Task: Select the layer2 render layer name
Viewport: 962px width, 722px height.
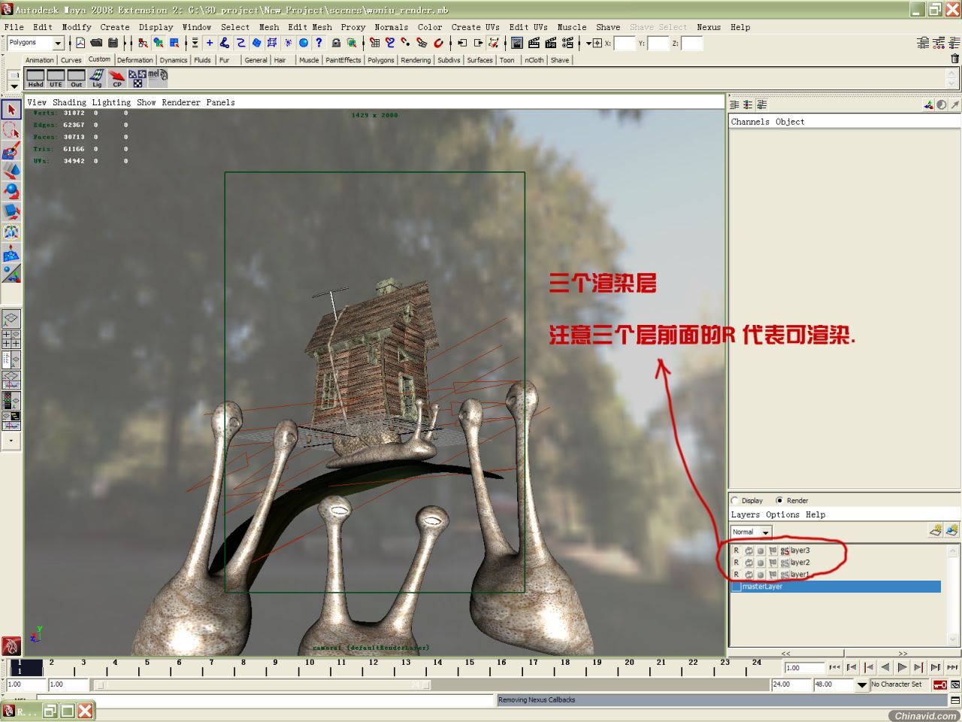Action: [x=800, y=563]
